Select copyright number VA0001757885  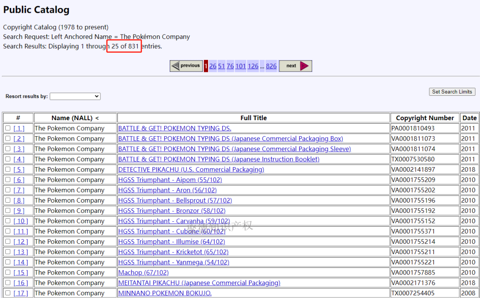coord(413,272)
